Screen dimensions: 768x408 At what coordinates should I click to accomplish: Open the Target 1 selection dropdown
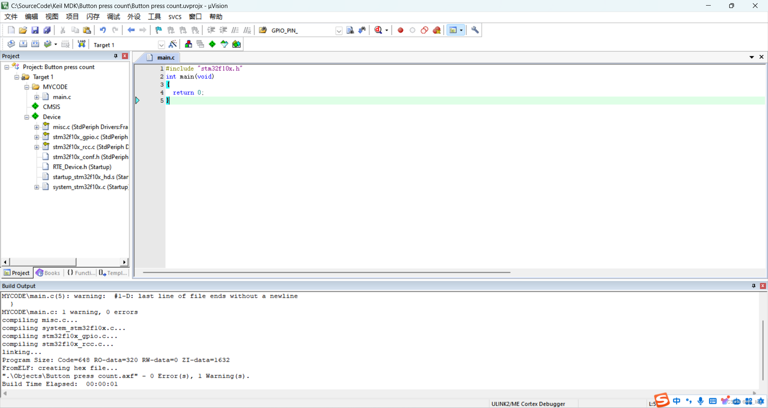pos(161,45)
